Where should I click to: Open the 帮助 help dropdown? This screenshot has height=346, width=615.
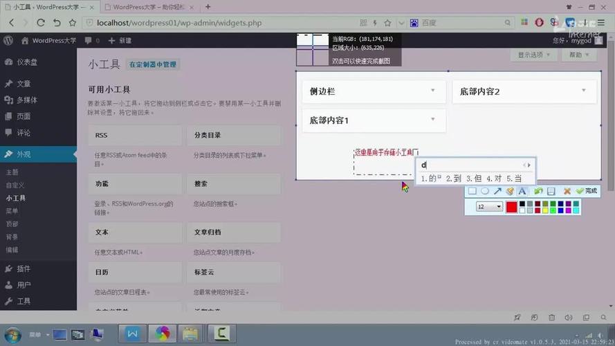(x=579, y=55)
